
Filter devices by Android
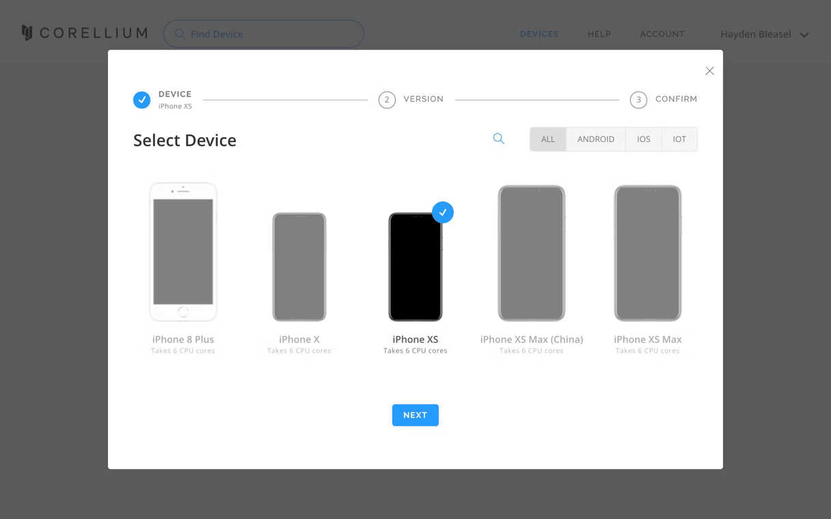point(595,139)
